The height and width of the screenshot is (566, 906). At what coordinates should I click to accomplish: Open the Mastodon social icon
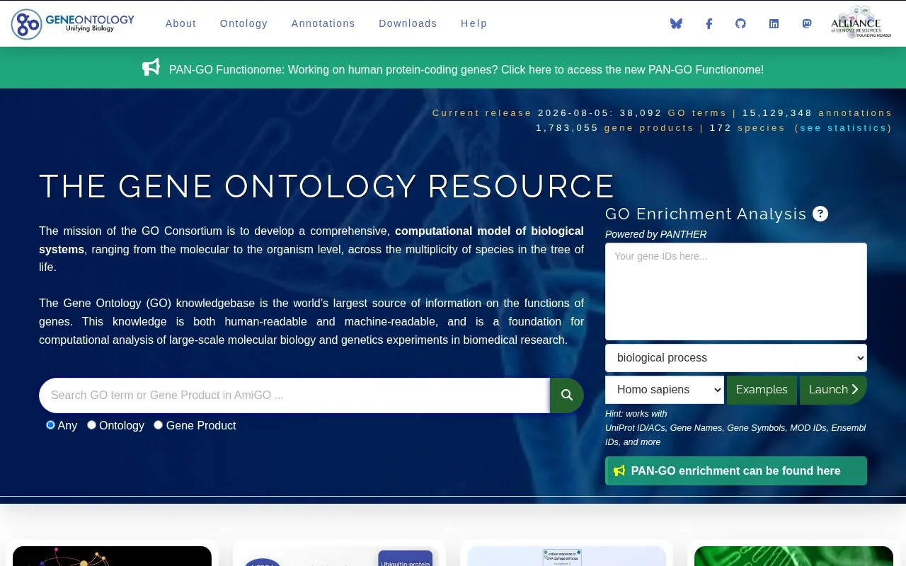(x=806, y=23)
